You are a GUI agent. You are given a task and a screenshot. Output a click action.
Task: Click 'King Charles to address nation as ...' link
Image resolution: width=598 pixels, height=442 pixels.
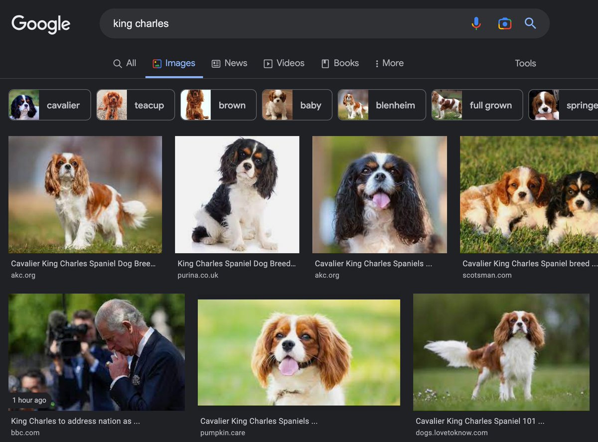tap(75, 421)
